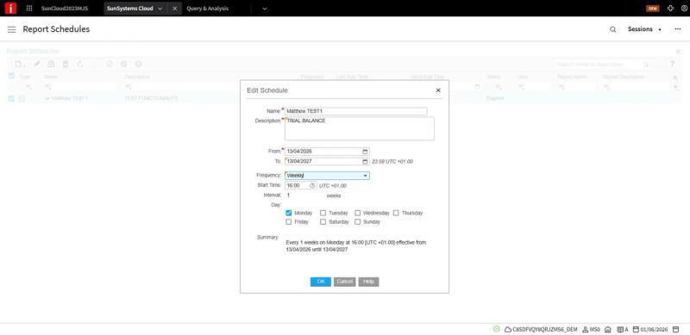690x335 pixels.
Task: Toggle the select-all checkbox in grid header
Action: pyautogui.click(x=11, y=76)
